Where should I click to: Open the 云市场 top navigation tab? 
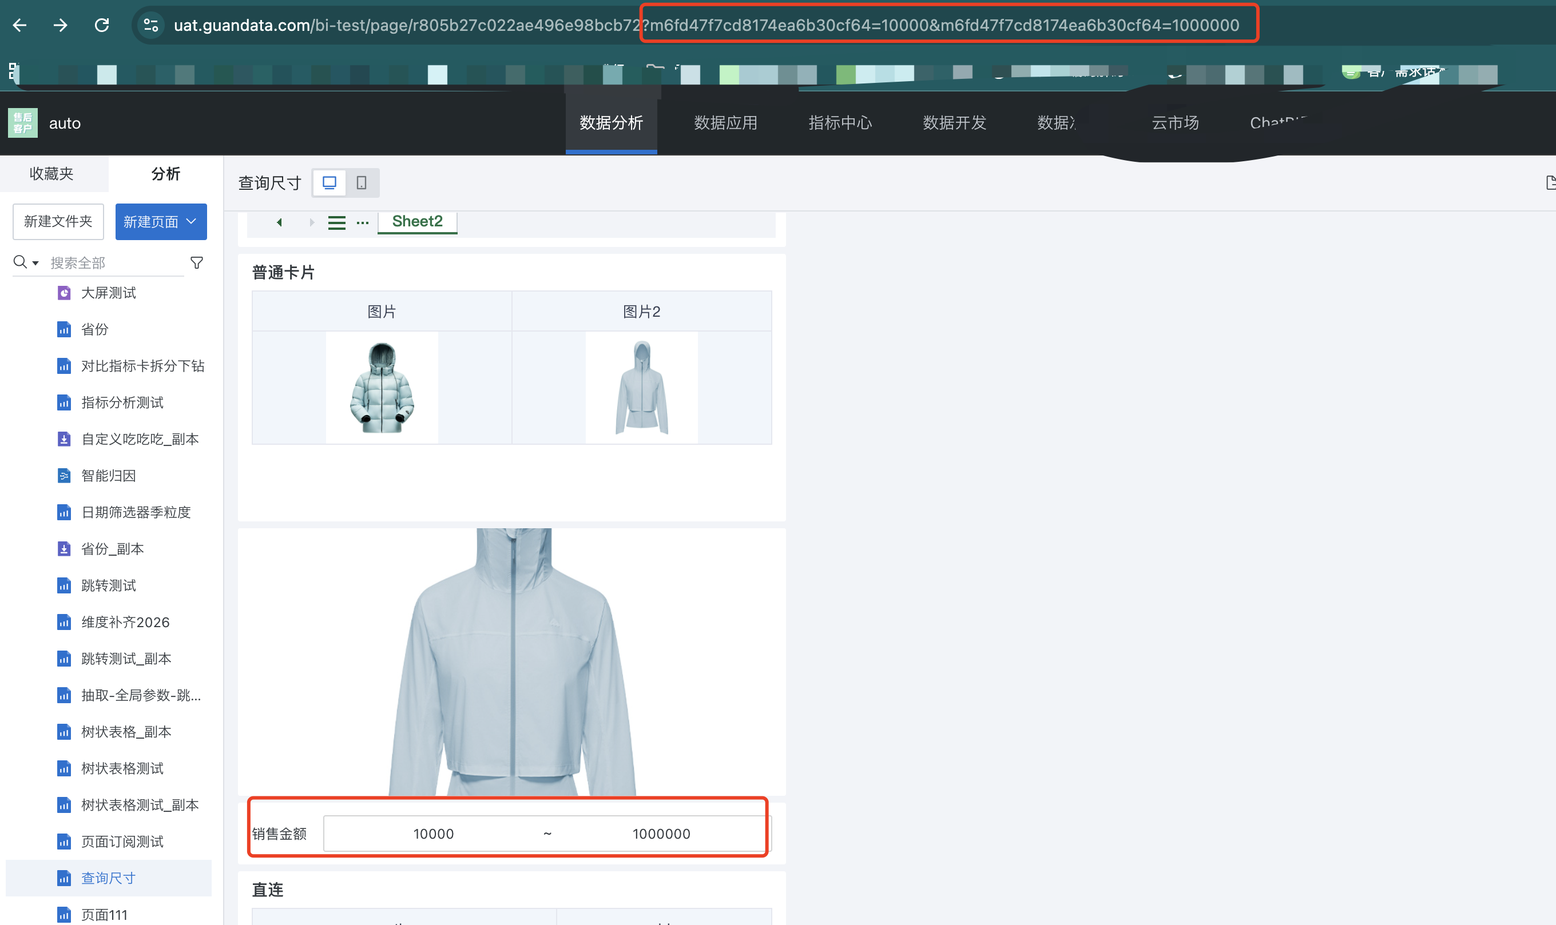coord(1175,123)
